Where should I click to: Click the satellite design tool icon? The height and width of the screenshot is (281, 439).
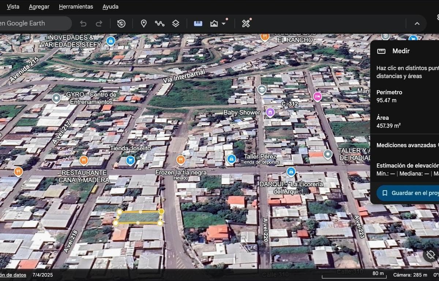tap(246, 23)
